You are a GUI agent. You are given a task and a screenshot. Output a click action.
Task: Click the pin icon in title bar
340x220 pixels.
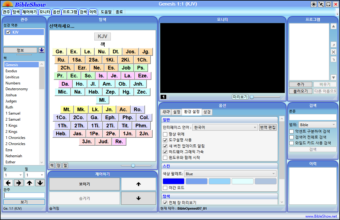(x=321, y=4)
